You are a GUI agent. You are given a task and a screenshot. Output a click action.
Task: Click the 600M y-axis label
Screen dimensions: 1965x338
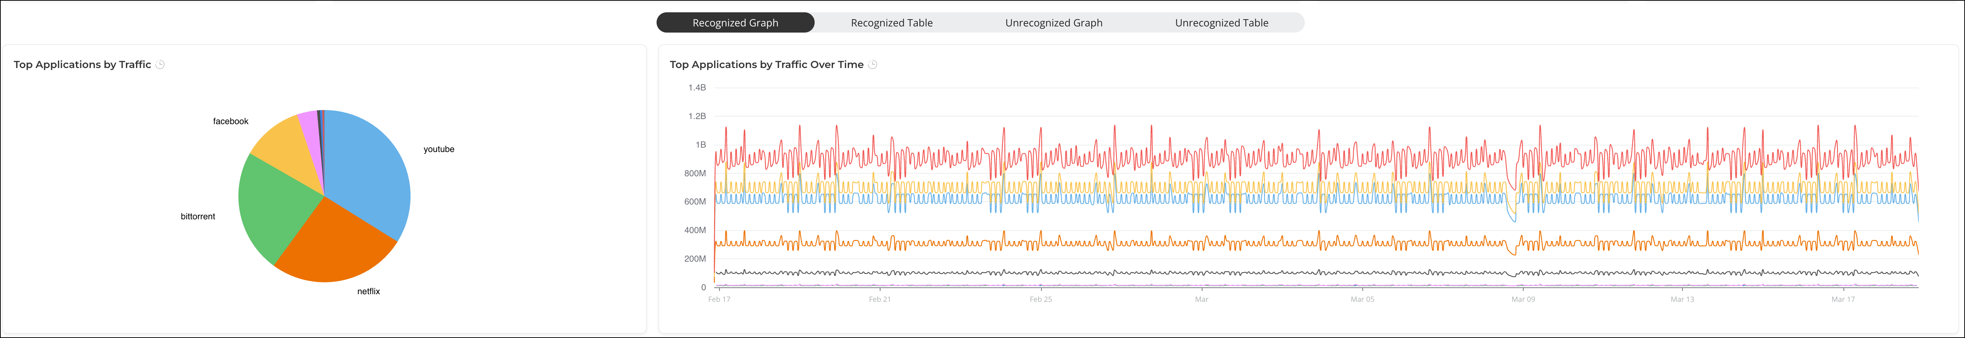tap(695, 202)
